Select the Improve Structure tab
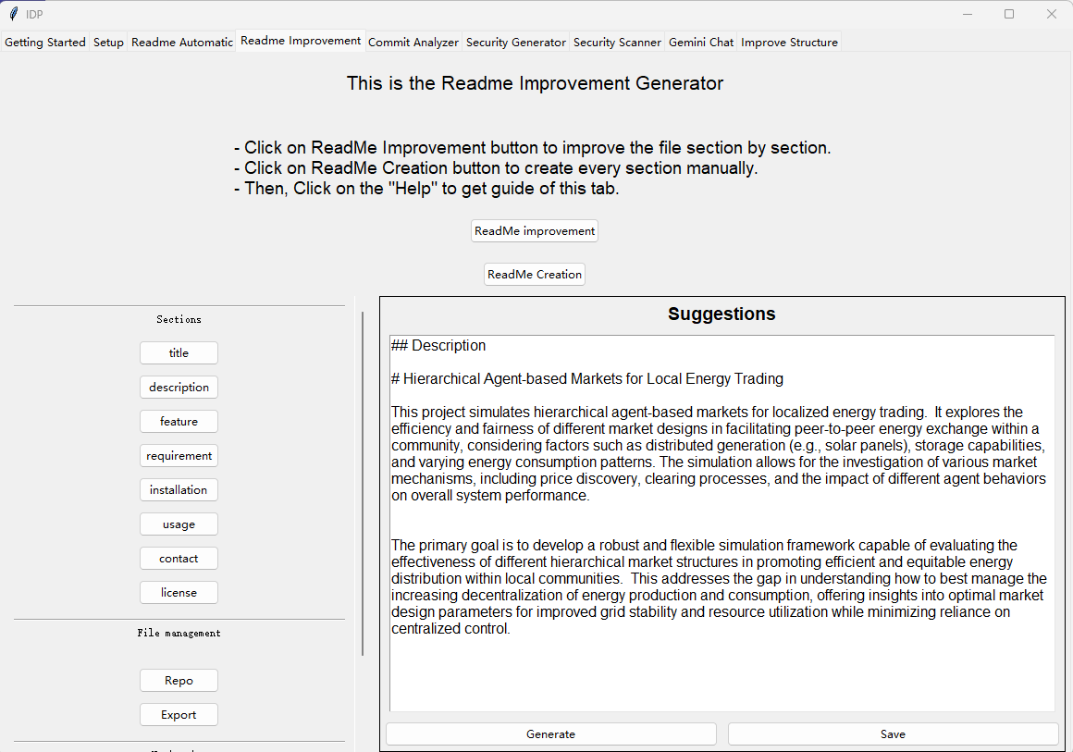 [789, 43]
